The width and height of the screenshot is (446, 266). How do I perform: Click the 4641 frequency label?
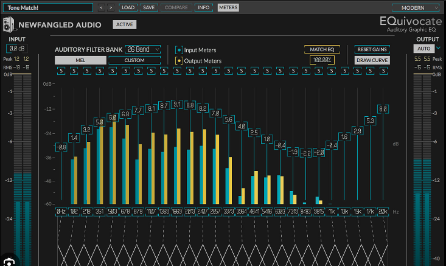click(254, 212)
